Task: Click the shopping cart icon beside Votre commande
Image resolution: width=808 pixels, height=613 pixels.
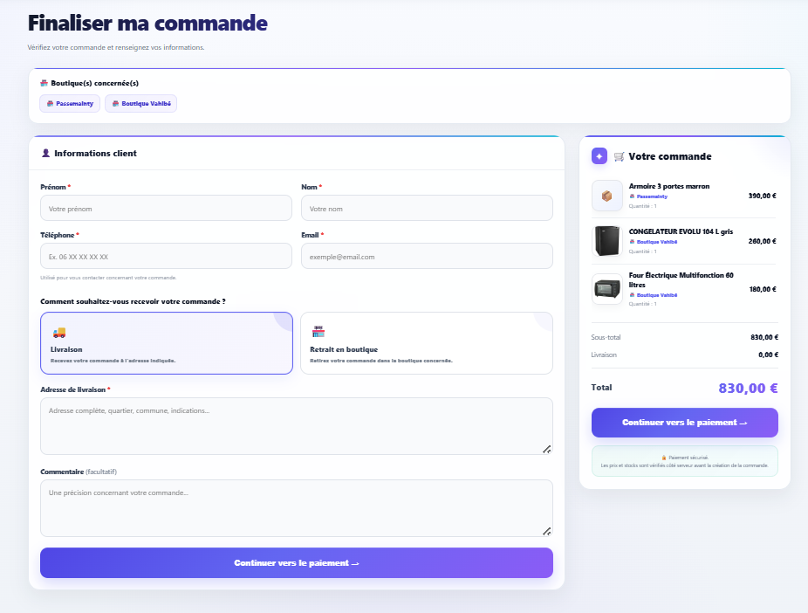Action: [x=620, y=156]
